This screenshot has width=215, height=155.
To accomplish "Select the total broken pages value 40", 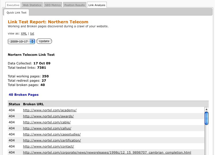I will tap(43, 85).
